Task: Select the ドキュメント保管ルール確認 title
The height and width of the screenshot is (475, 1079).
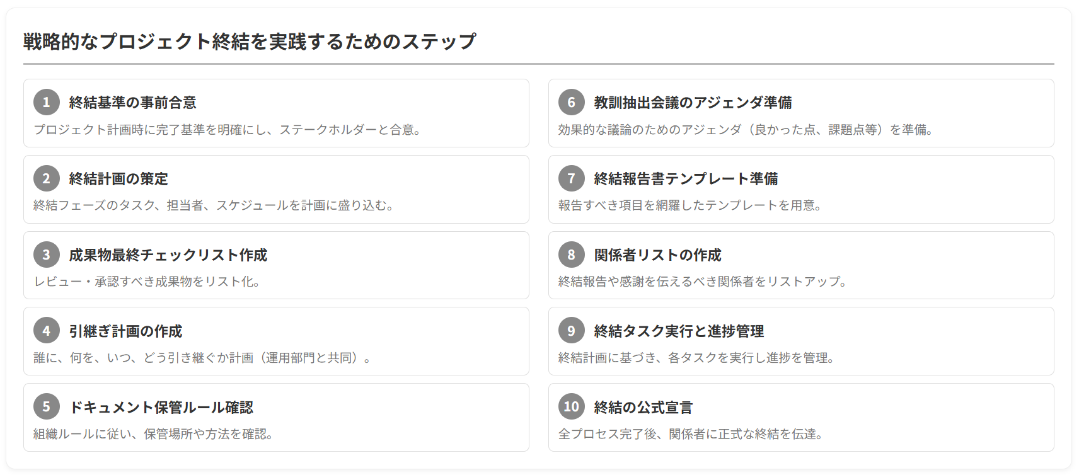Action: click(x=161, y=408)
